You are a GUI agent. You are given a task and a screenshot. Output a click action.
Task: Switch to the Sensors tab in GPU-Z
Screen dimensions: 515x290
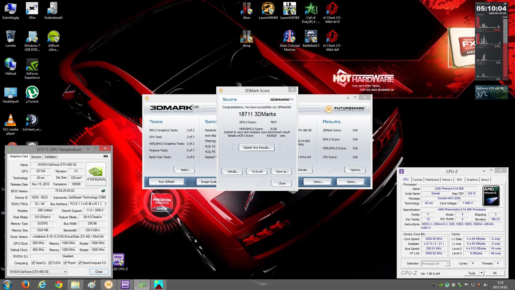36,157
